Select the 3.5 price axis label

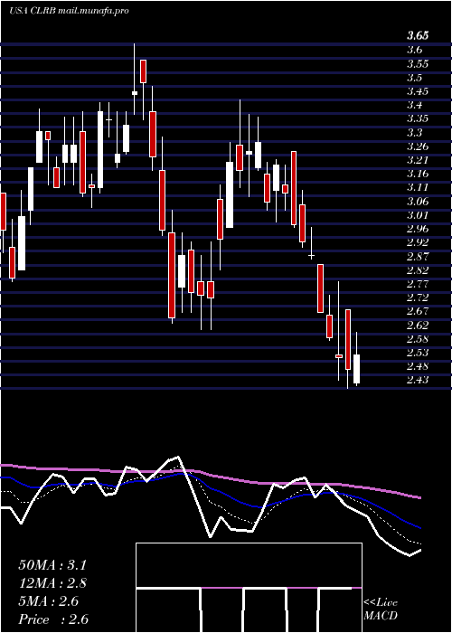(415, 78)
